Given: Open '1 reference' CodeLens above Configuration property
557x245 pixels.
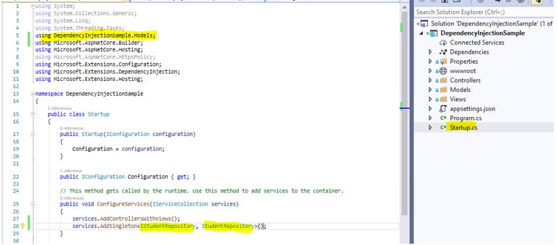Looking at the screenshot, I should coord(70,171).
